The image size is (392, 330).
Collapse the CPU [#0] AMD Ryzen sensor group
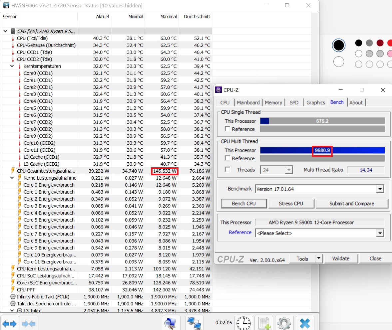click(5, 31)
